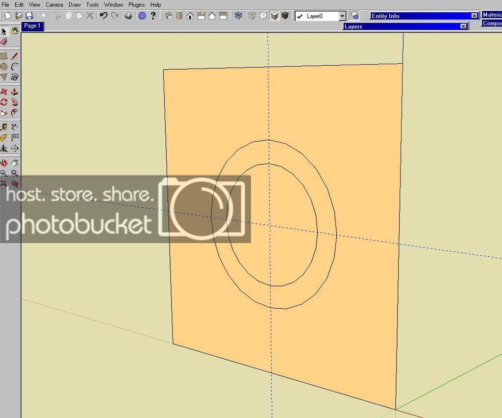Choose the Eraser tool
This screenshot has width=502, height=418.
tap(4, 41)
